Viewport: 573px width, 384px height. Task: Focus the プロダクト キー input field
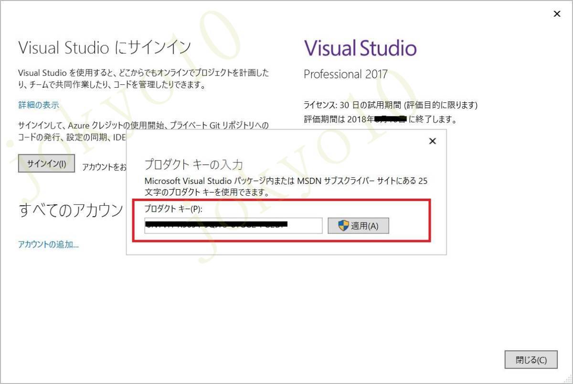[233, 226]
